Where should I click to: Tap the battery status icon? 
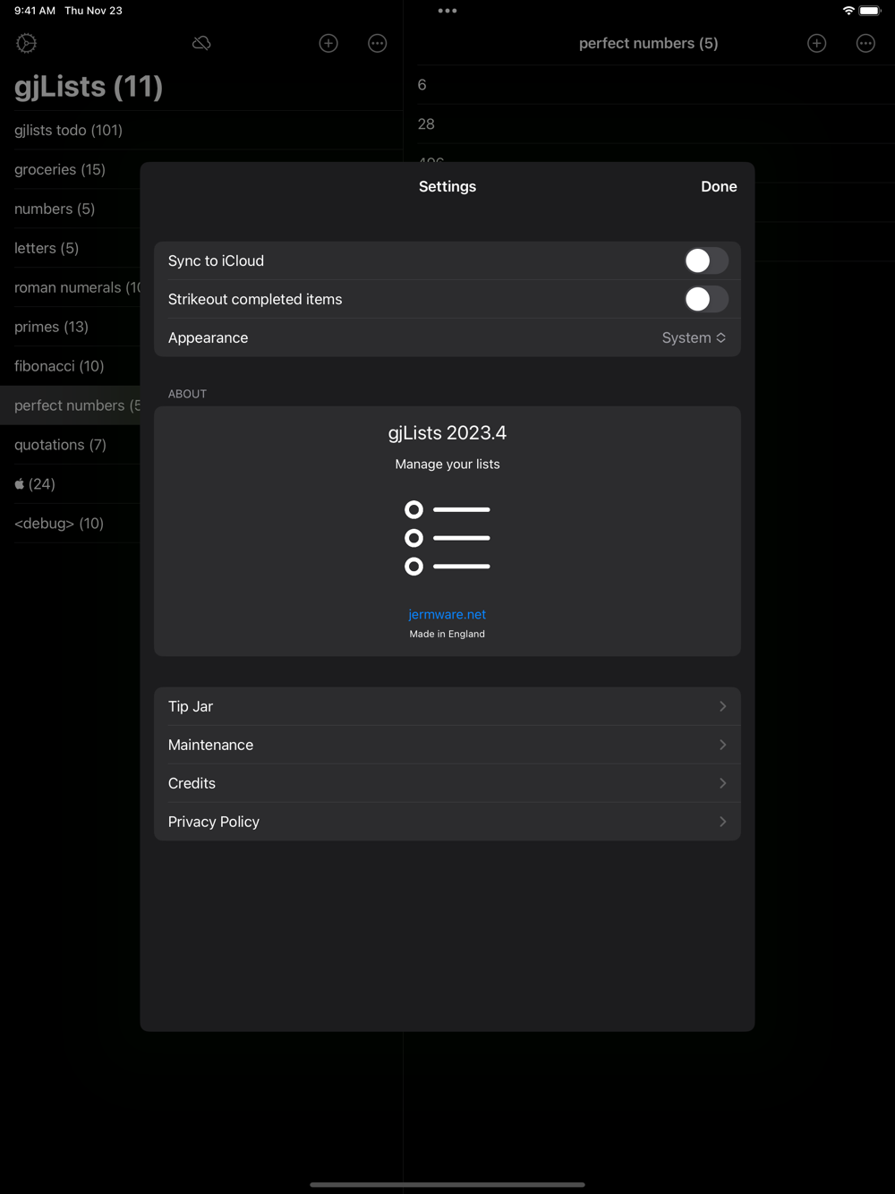coord(870,11)
